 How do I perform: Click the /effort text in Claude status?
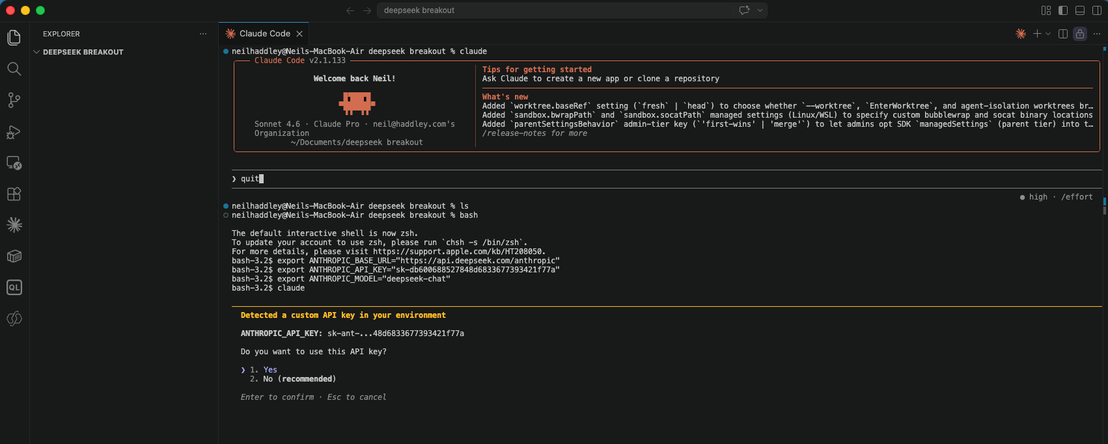pos(1077,197)
